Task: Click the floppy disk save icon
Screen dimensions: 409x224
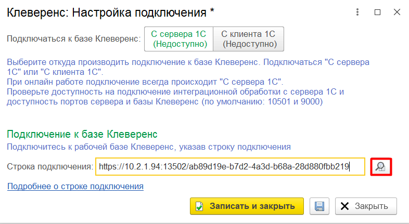Action: point(319,206)
